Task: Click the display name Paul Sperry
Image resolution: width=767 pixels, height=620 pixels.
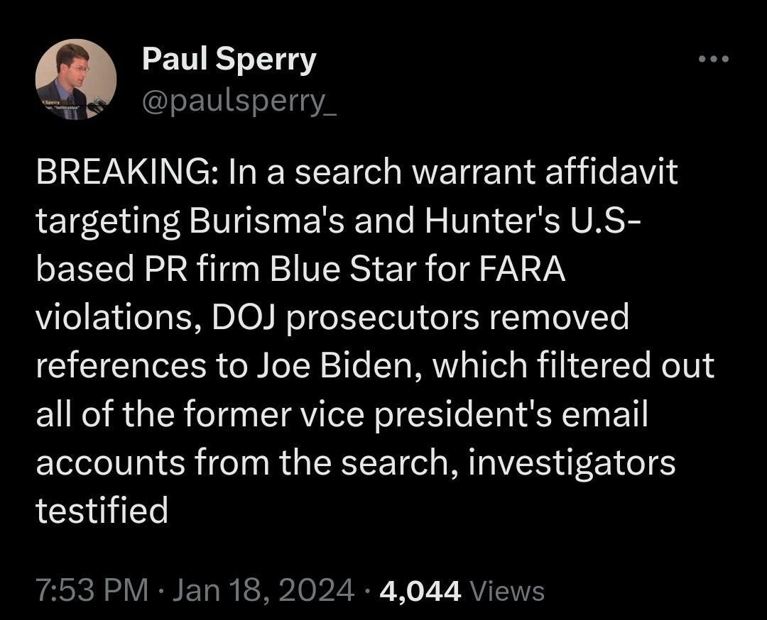Action: click(229, 60)
